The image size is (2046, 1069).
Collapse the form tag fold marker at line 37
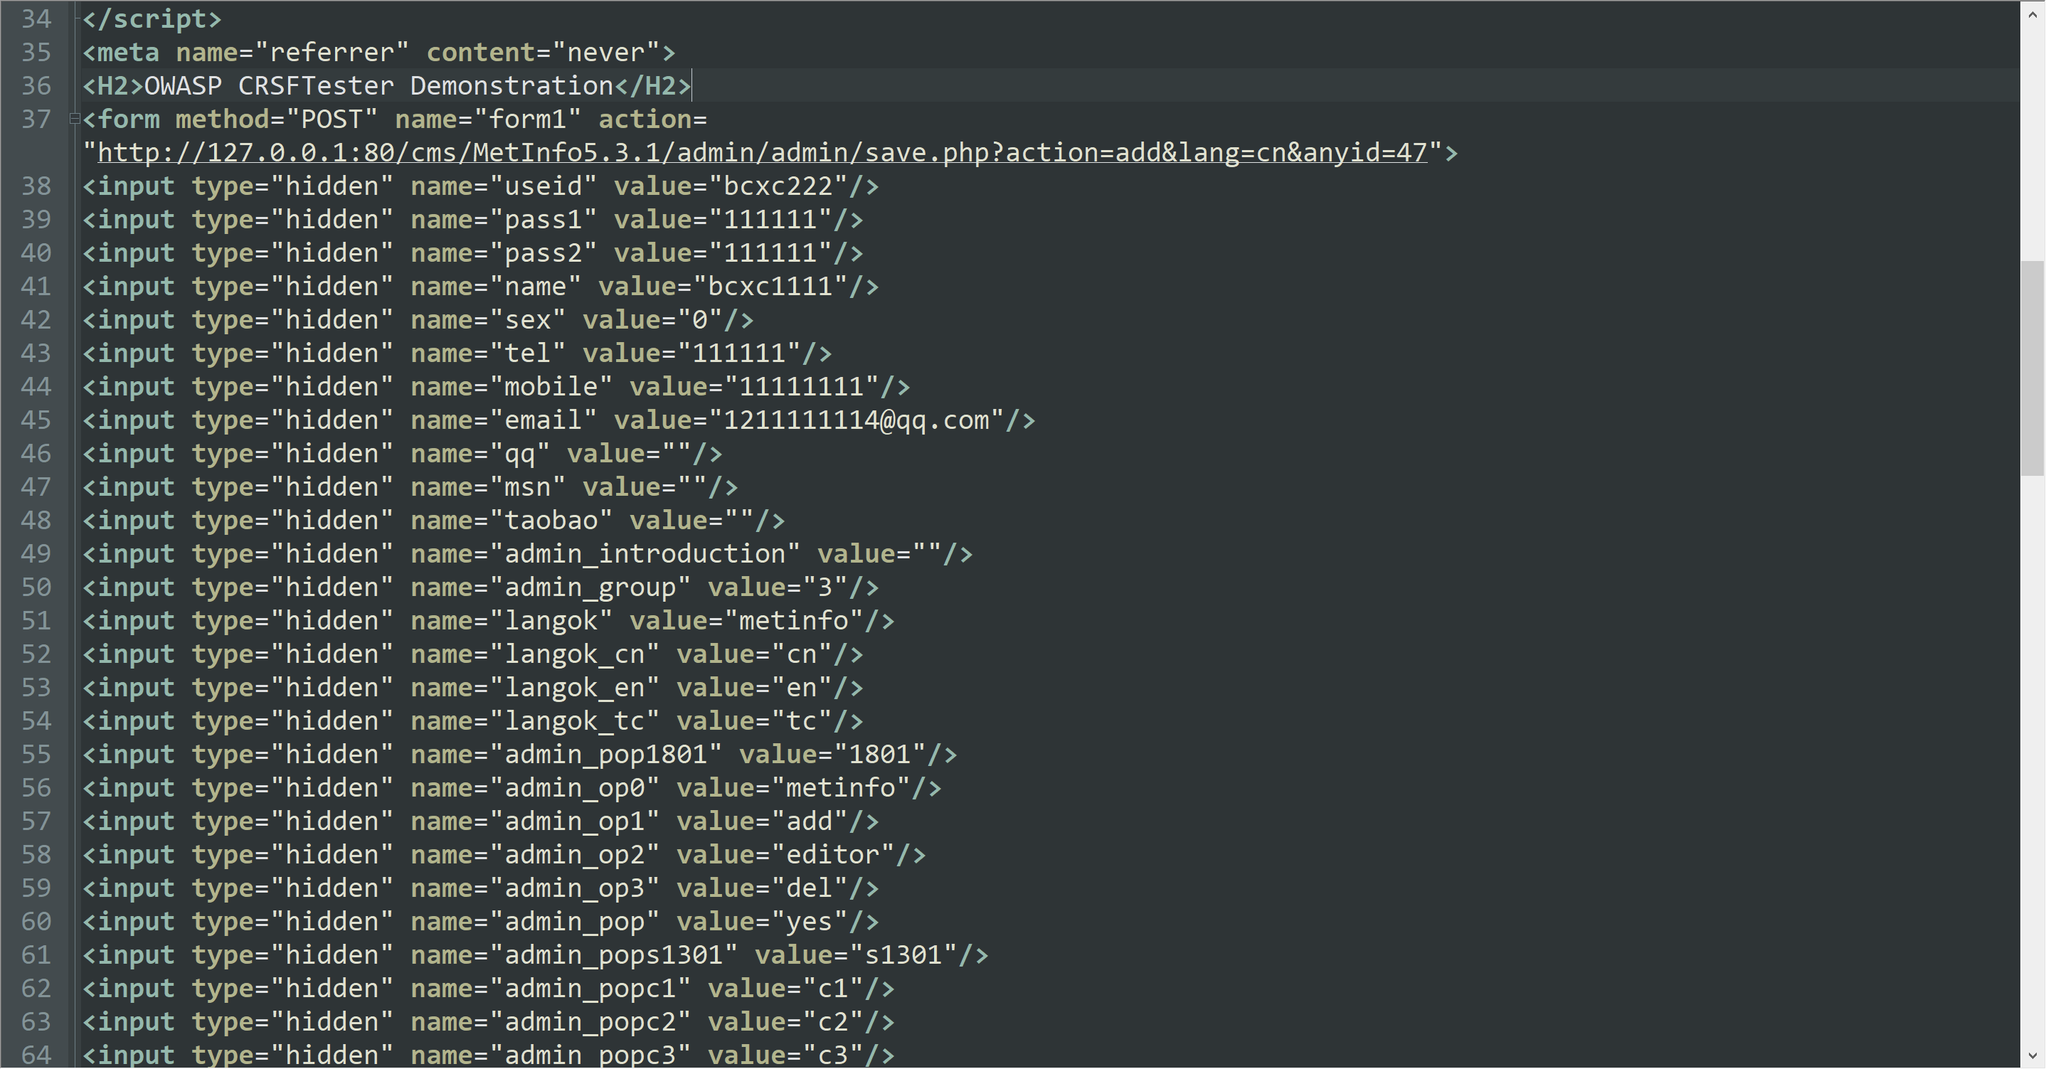point(75,119)
